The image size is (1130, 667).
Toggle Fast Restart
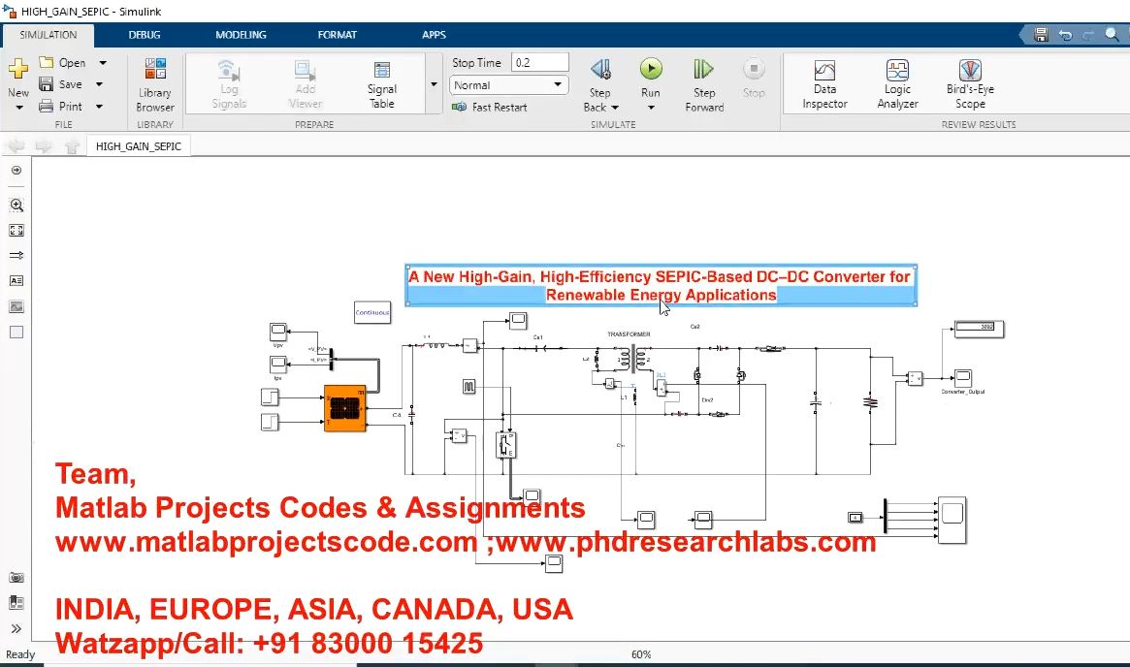point(490,107)
